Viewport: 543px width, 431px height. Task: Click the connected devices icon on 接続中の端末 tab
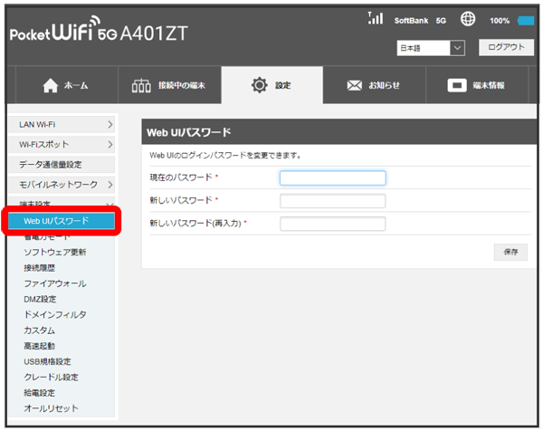141,85
